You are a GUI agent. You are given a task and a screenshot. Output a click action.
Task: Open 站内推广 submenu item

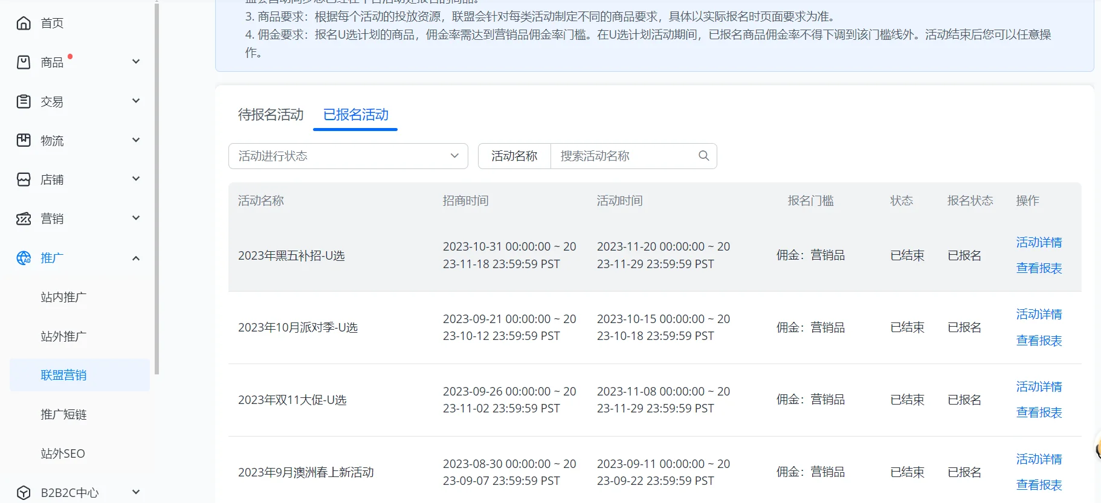coord(63,297)
